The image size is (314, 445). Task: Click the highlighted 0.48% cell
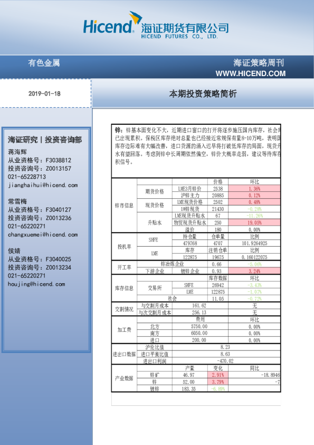254,202
